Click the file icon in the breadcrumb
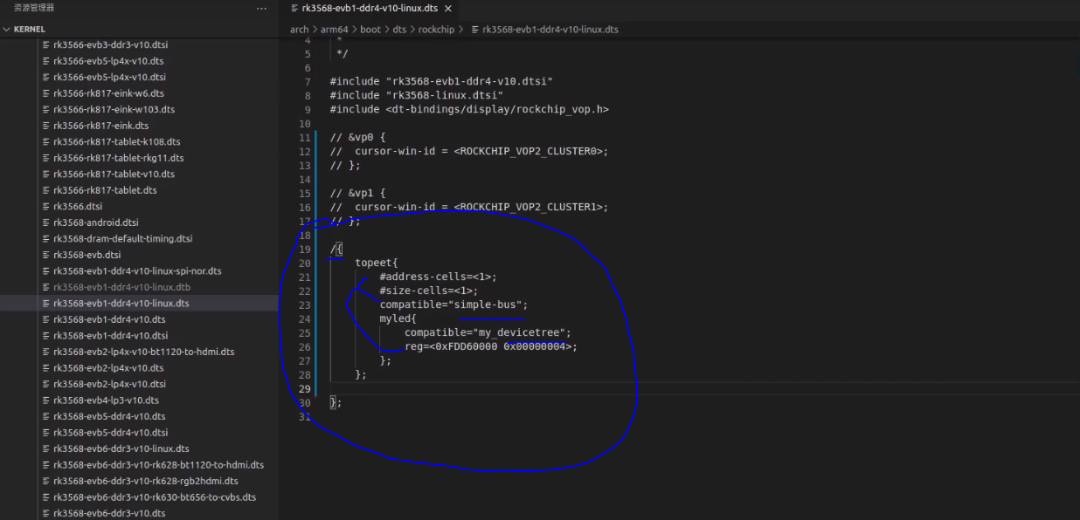Screen dimensions: 1080x520 475,29
